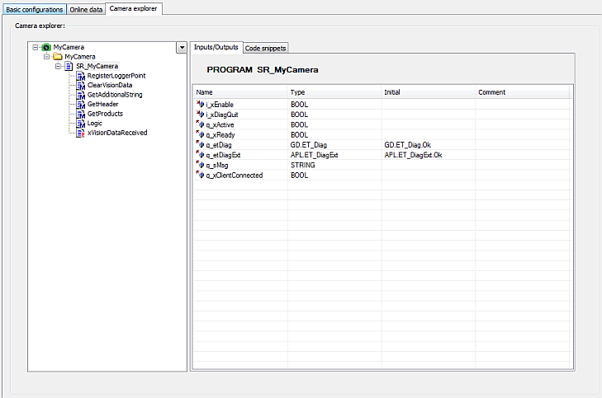602x398 pixels.
Task: Click the output variable icon of q_xActive
Action: pyautogui.click(x=200, y=124)
